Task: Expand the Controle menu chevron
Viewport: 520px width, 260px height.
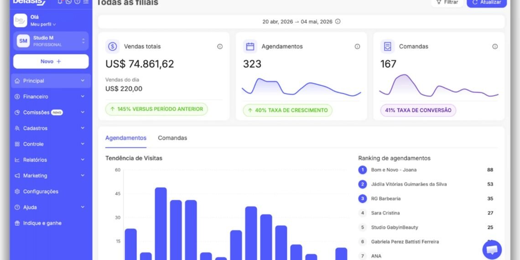Action: coord(83,144)
